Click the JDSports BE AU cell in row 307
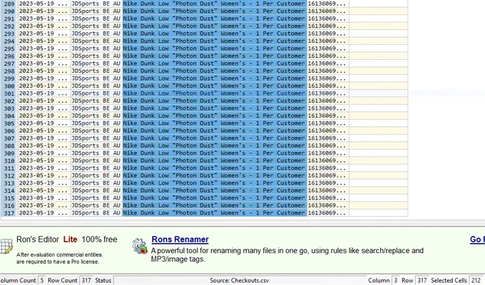 (96, 138)
